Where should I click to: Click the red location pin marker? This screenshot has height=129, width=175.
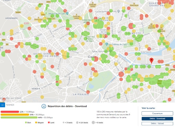pos(151,60)
